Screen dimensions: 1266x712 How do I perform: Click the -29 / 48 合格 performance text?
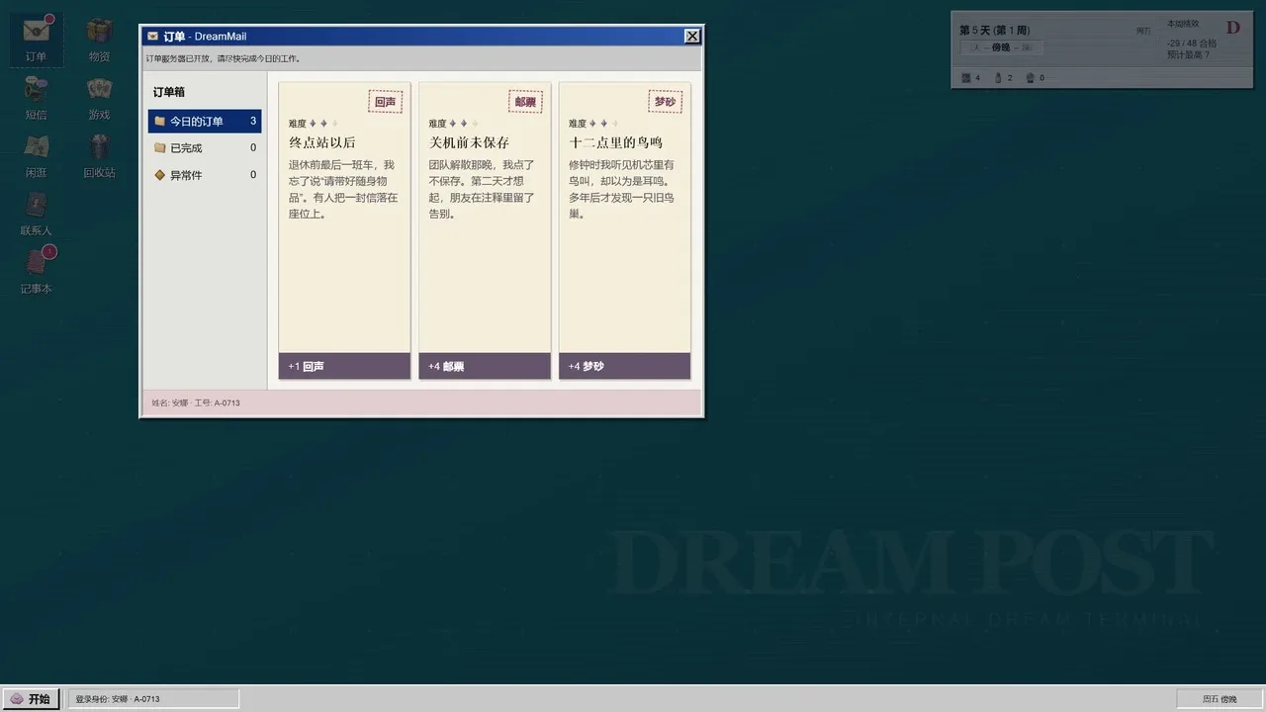tap(1191, 43)
